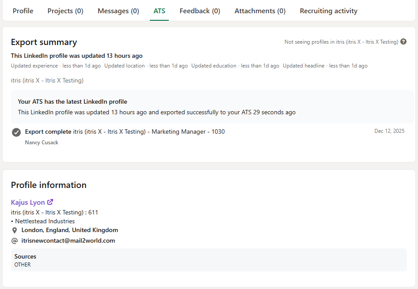Select the ATS tab

(x=159, y=11)
